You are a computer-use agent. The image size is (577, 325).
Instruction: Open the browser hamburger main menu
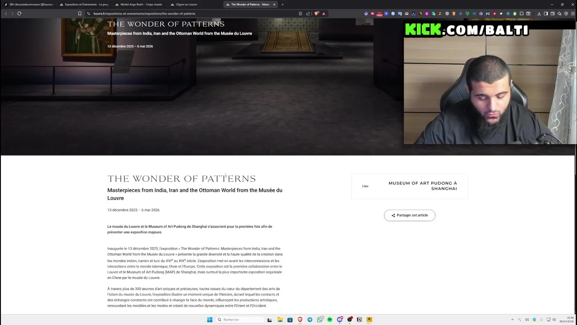[x=573, y=14]
